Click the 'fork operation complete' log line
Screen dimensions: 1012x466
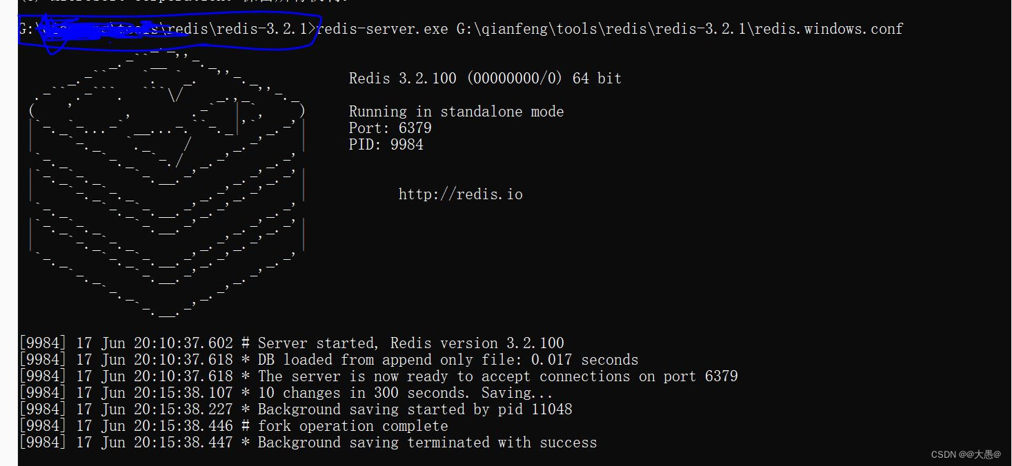click(x=234, y=426)
